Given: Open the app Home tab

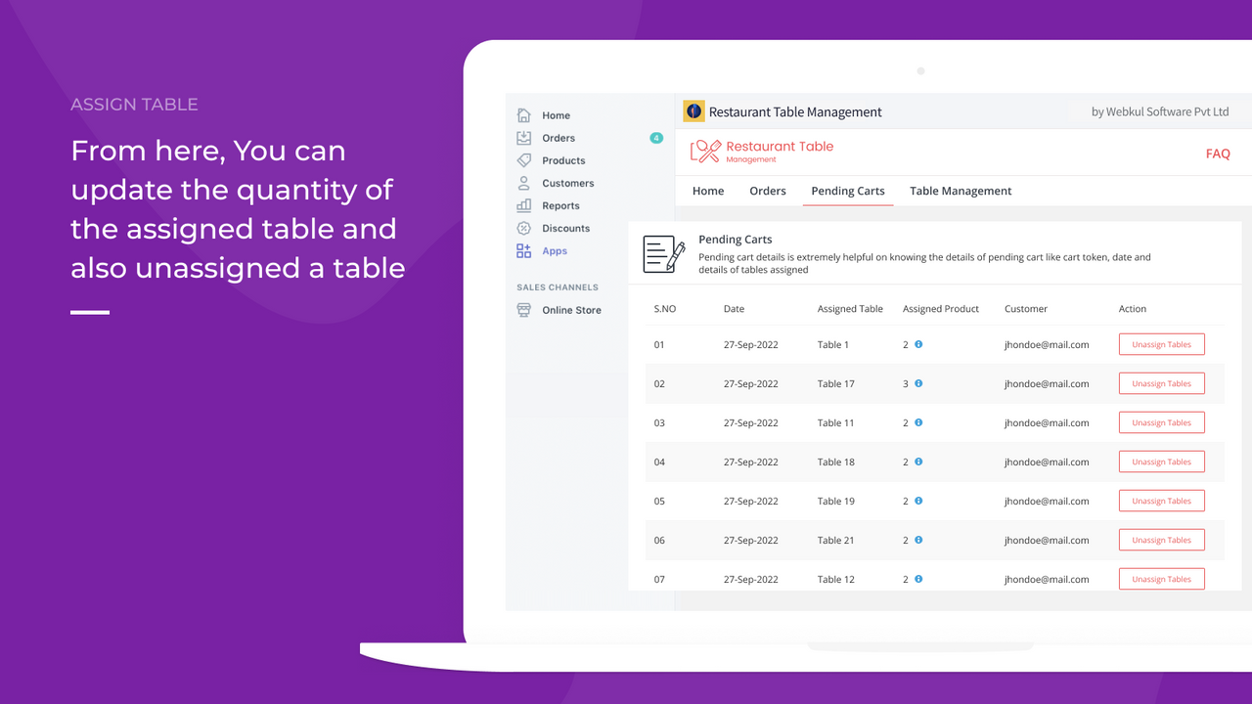Looking at the screenshot, I should tap(708, 191).
